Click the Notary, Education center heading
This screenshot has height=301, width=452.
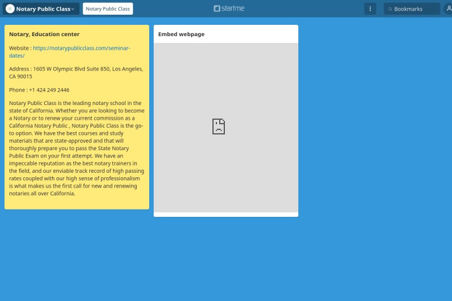point(44,34)
